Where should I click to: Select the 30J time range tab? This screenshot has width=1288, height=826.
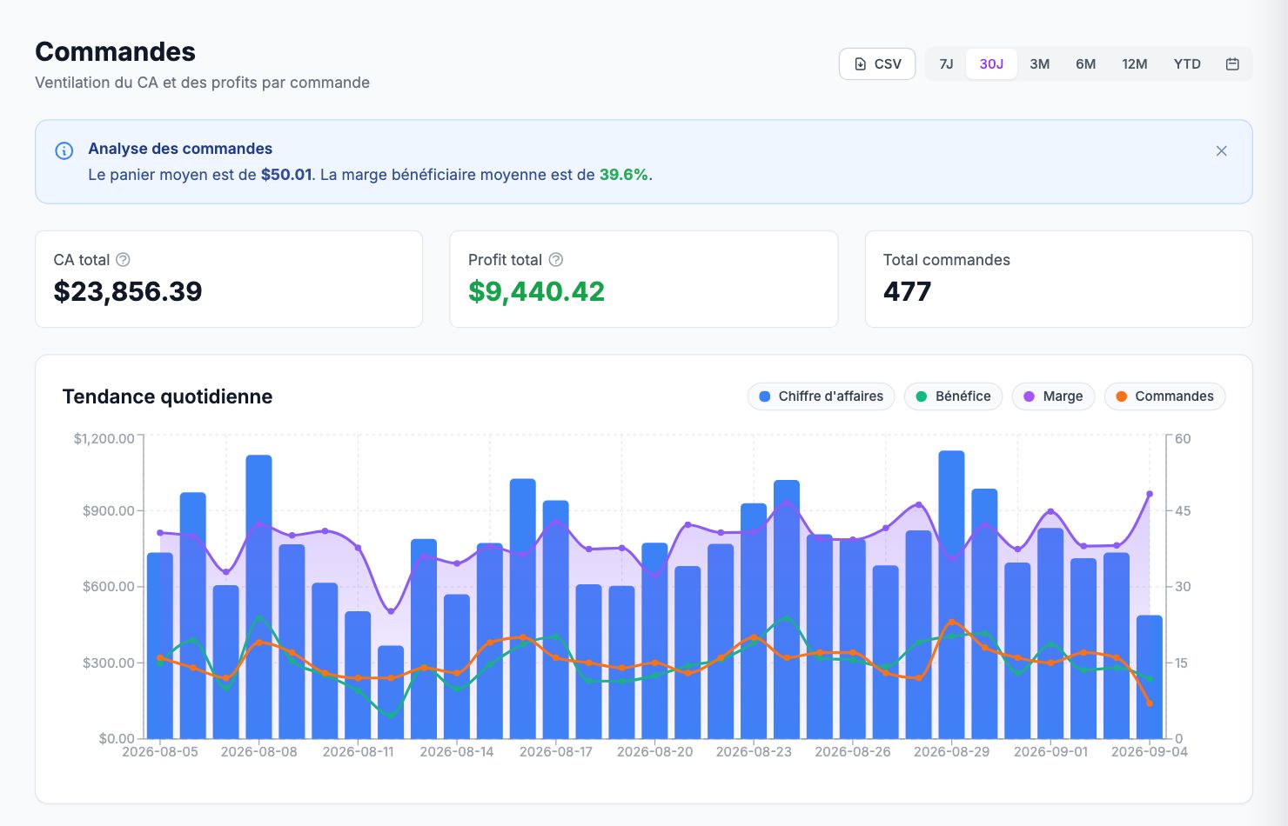(x=991, y=63)
